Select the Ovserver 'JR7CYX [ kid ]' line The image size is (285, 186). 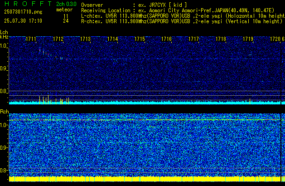(x=134, y=5)
